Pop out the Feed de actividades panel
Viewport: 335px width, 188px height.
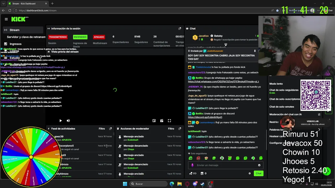[110, 129]
